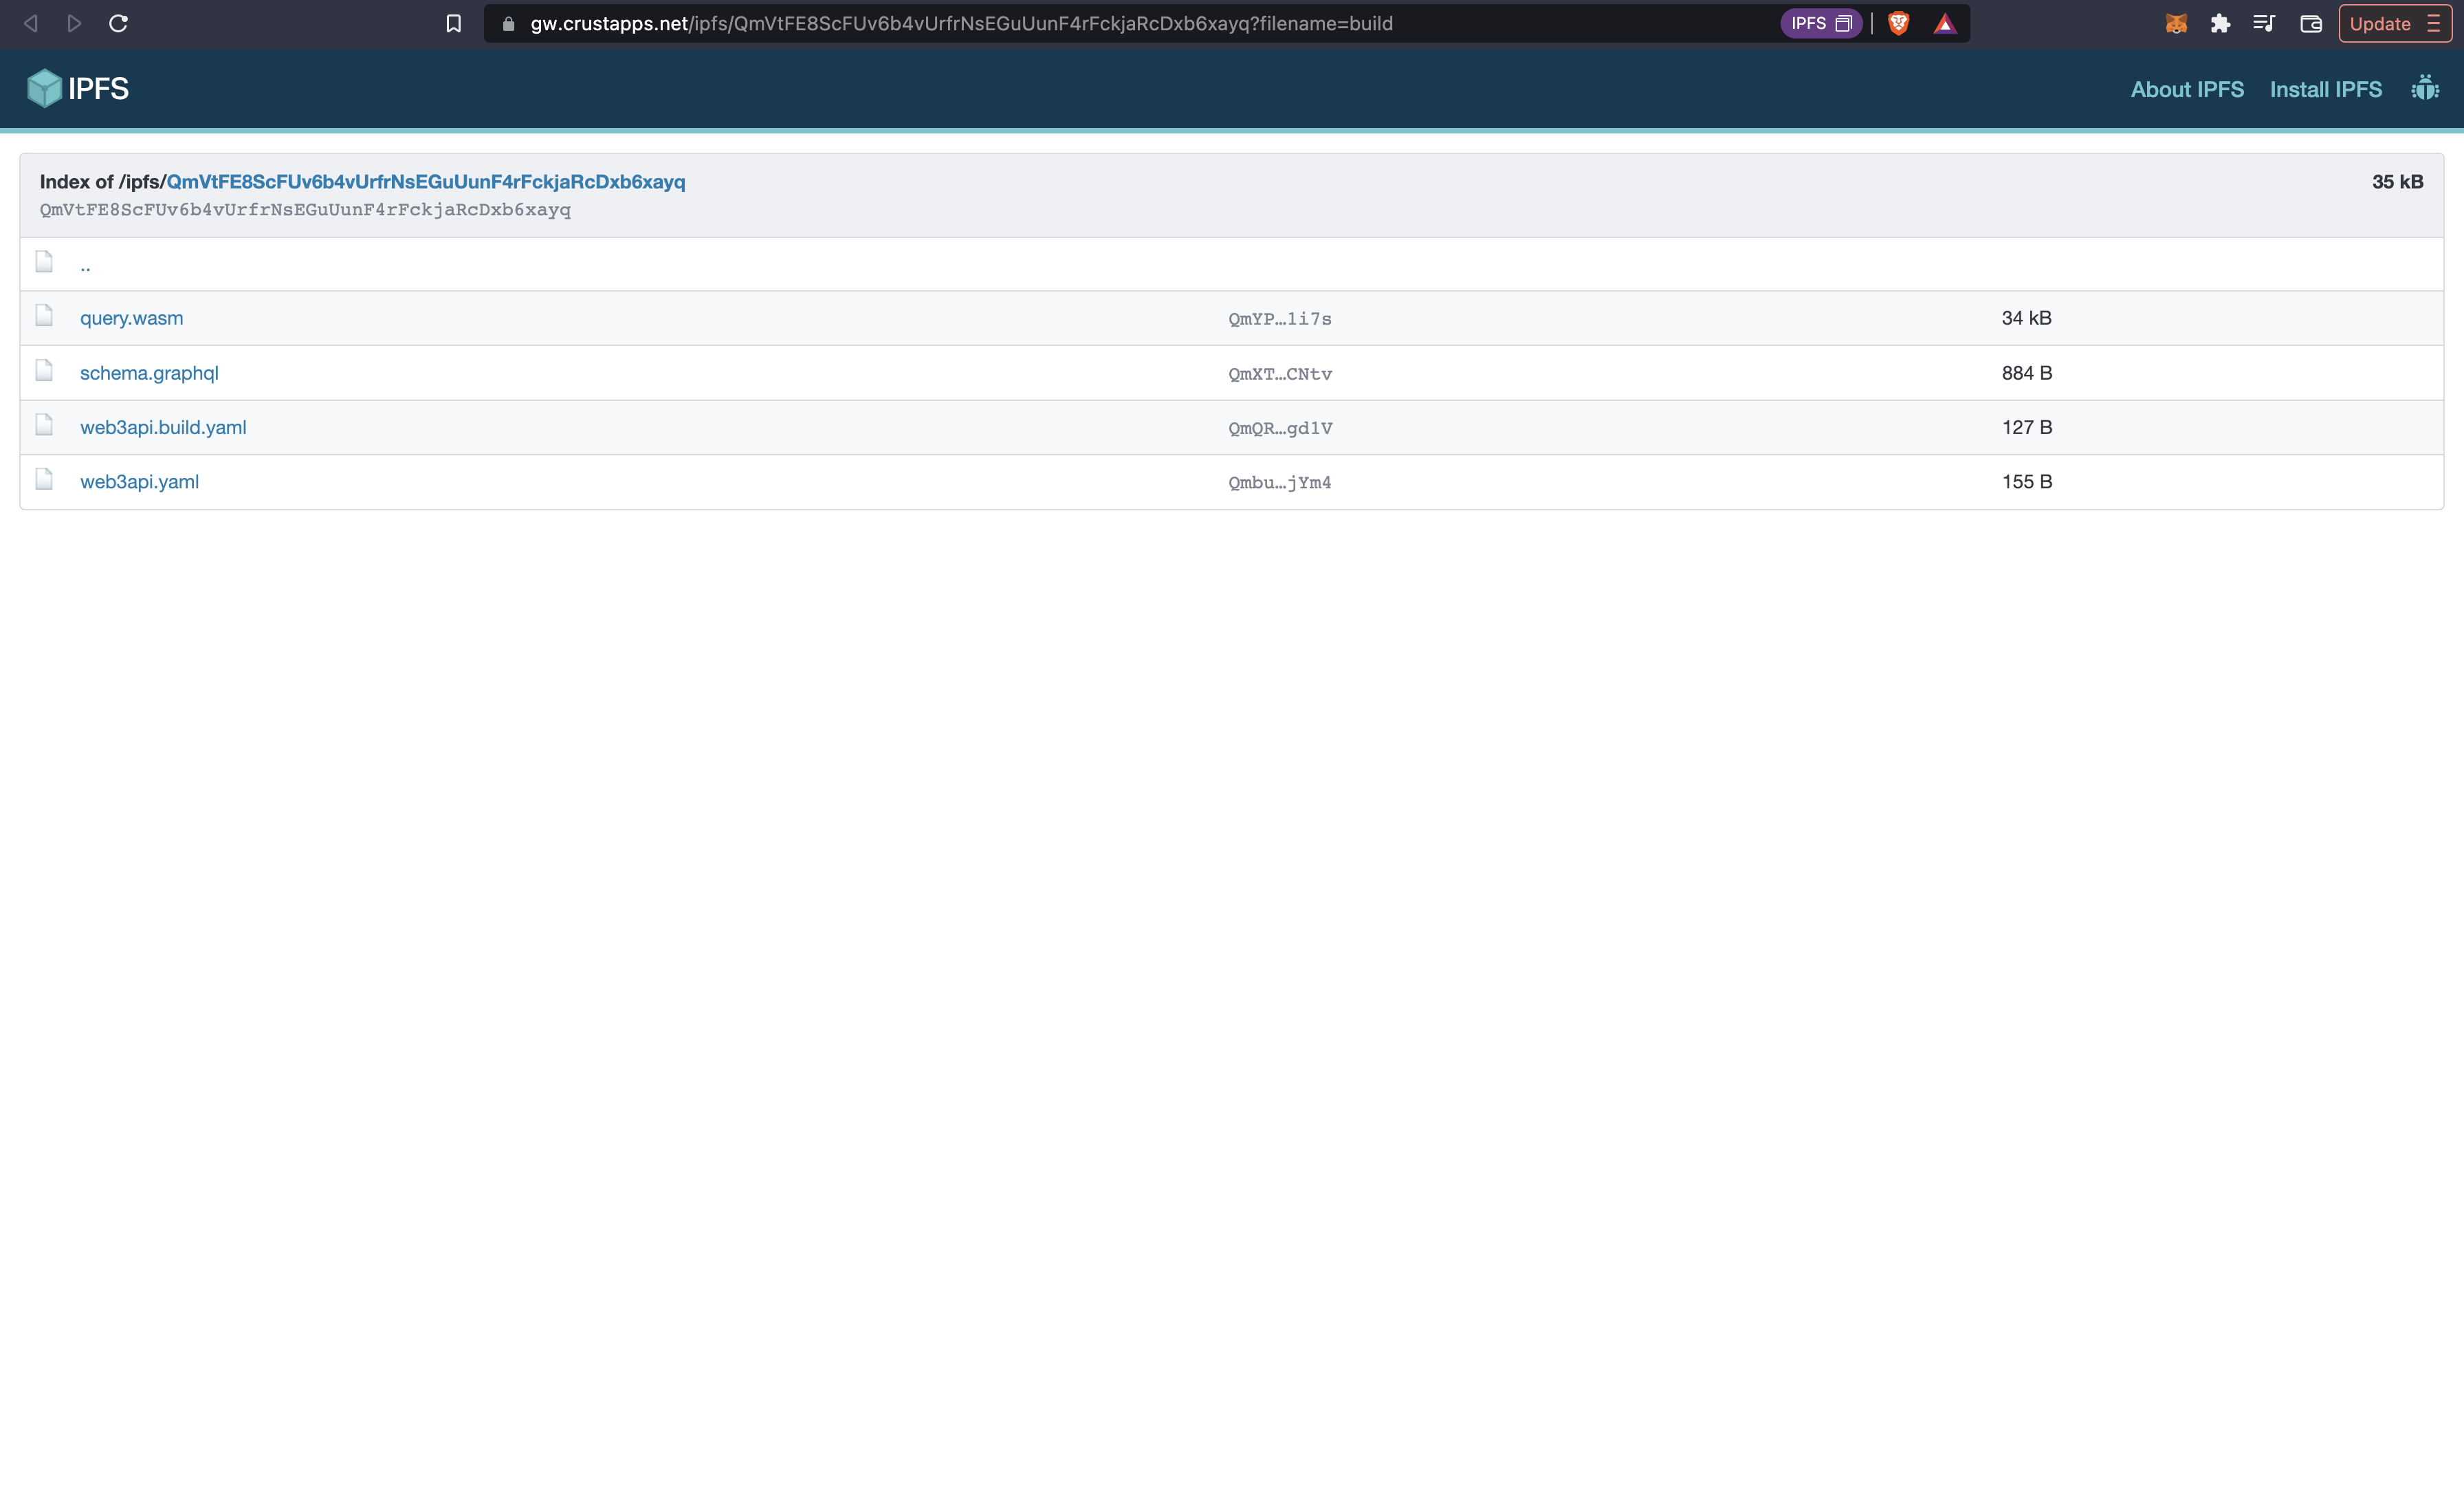Click the browser extensions puzzle icon
Viewport: 2464px width, 1487px height.
2219,23
